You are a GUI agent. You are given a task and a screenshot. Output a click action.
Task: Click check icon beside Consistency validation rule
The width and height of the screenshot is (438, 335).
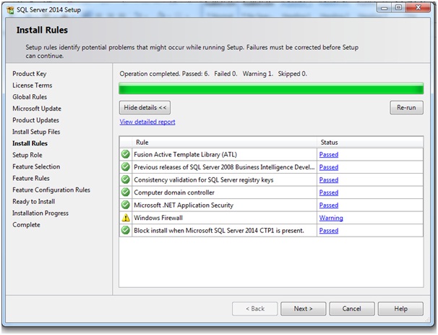pos(126,179)
